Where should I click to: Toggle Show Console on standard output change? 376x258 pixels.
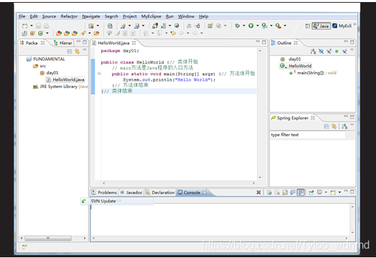(293, 192)
